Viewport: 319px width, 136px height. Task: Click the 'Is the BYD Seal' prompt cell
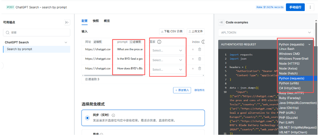coord(130,59)
